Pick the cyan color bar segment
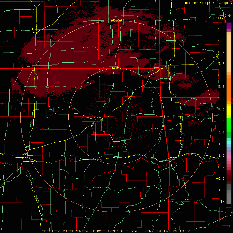233x233 pixels. pos(229,142)
